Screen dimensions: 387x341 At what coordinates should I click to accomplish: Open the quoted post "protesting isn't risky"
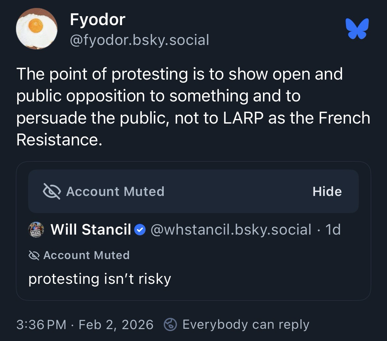(100, 279)
